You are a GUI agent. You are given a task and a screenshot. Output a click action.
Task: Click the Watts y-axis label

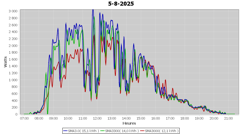click(5, 62)
